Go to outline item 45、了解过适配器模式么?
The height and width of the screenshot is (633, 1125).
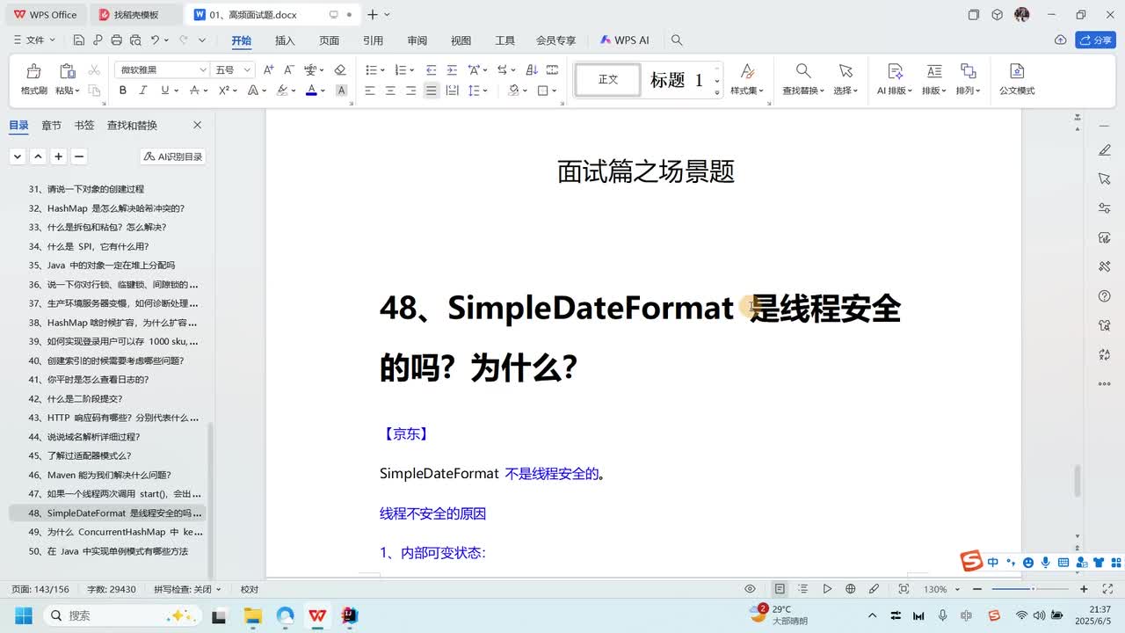pyautogui.click(x=80, y=455)
